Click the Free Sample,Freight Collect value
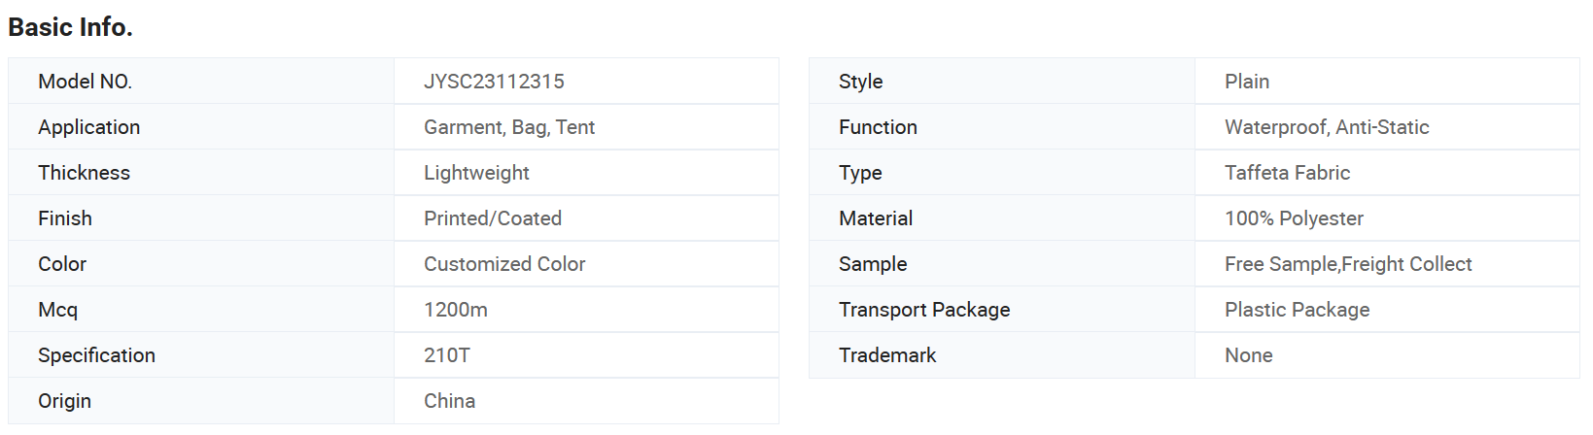1593x435 pixels. [1348, 264]
